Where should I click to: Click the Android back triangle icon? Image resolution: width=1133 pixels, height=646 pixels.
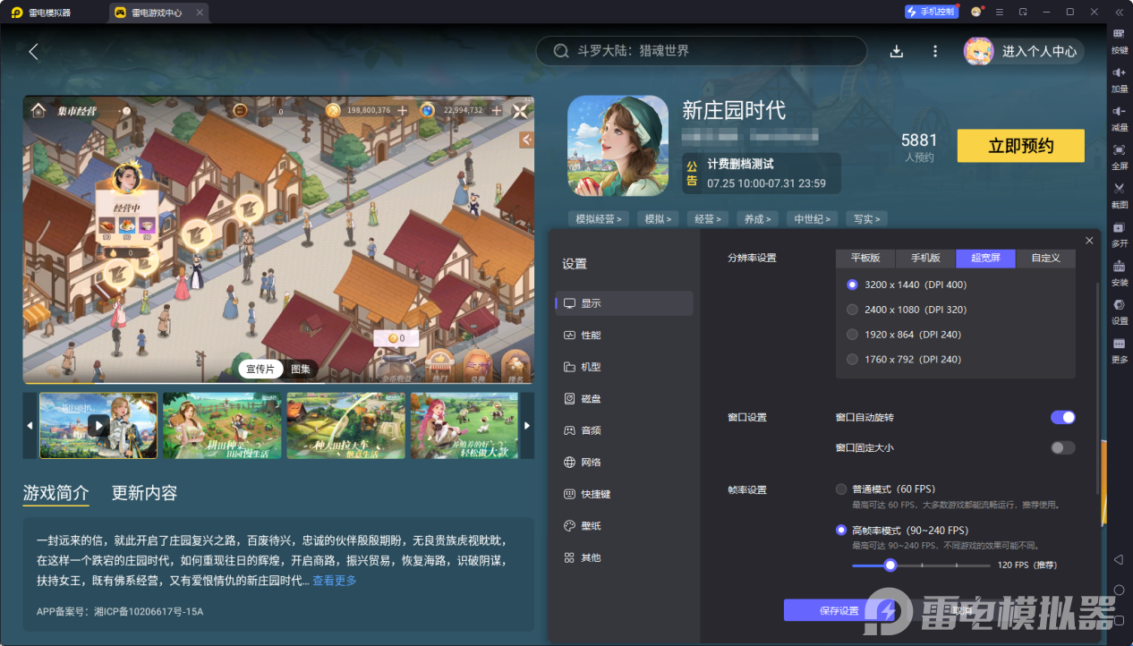click(1118, 559)
